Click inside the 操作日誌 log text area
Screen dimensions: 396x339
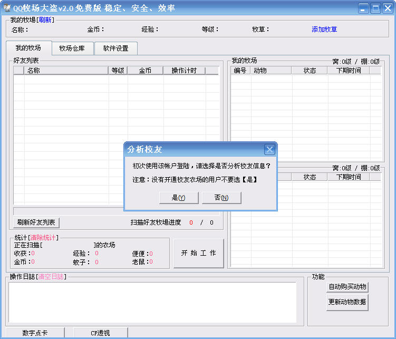coord(152,302)
